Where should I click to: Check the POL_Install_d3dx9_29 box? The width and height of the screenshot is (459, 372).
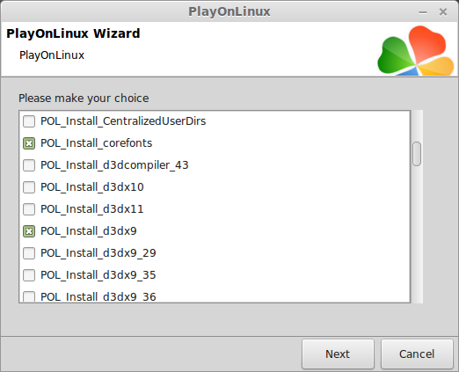click(29, 253)
